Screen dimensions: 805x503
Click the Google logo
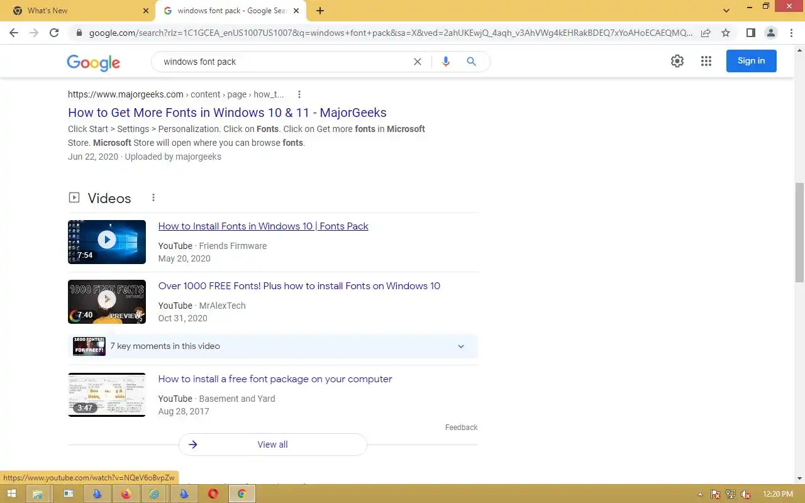click(x=93, y=62)
